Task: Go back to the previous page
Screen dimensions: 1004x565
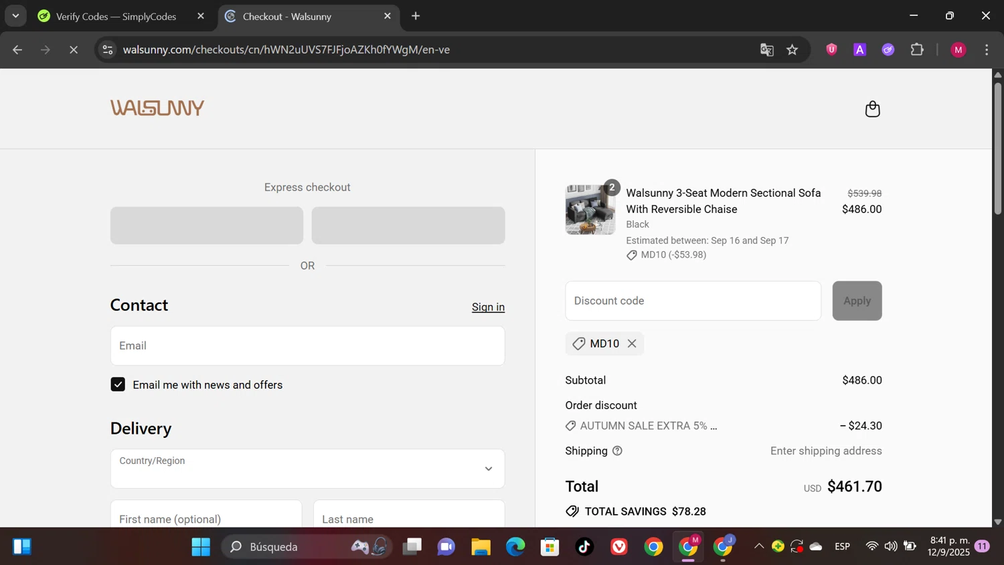Action: coord(17,50)
